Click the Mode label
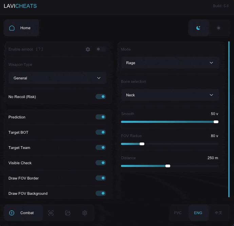 126,49
